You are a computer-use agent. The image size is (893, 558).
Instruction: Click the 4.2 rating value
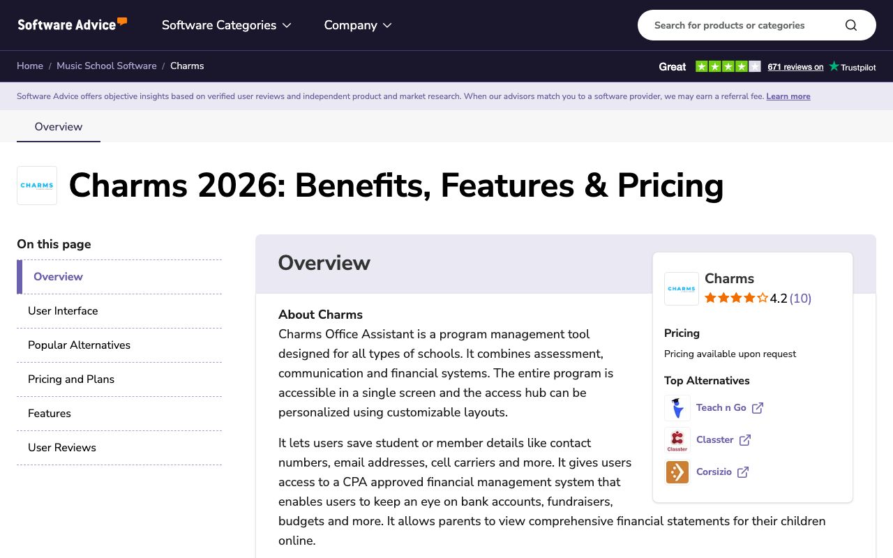point(779,299)
